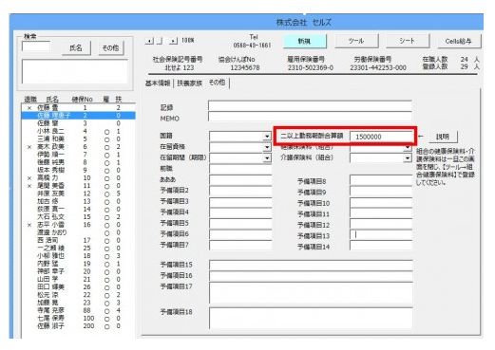495x350 pixels.
Task: Click the 予備項目15 input field
Action: (x=311, y=265)
